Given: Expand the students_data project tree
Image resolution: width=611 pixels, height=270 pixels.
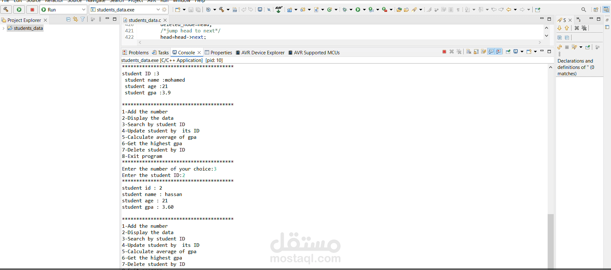Looking at the screenshot, I should click(3, 28).
